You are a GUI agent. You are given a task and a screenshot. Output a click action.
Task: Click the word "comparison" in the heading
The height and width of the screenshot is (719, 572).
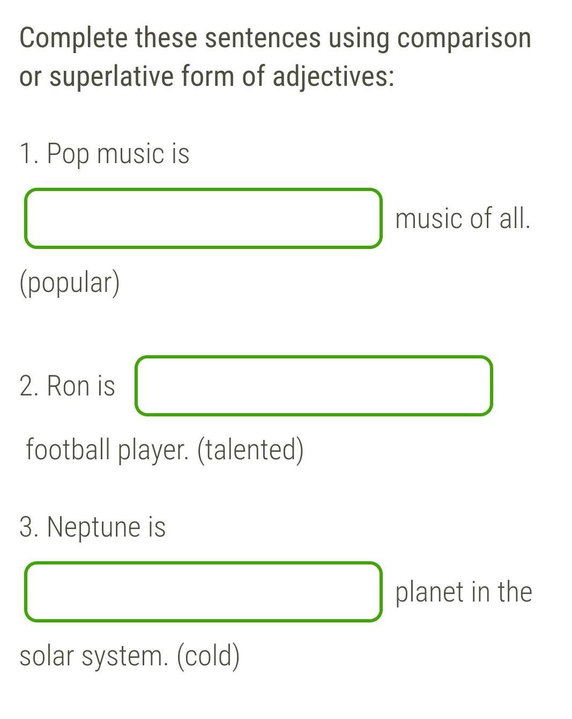point(464,38)
